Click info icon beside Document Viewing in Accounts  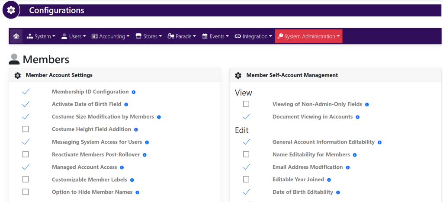[358, 117]
